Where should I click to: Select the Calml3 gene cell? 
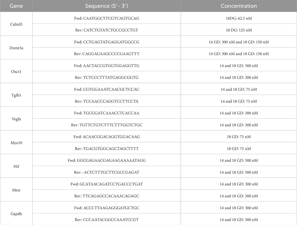point(16,24)
